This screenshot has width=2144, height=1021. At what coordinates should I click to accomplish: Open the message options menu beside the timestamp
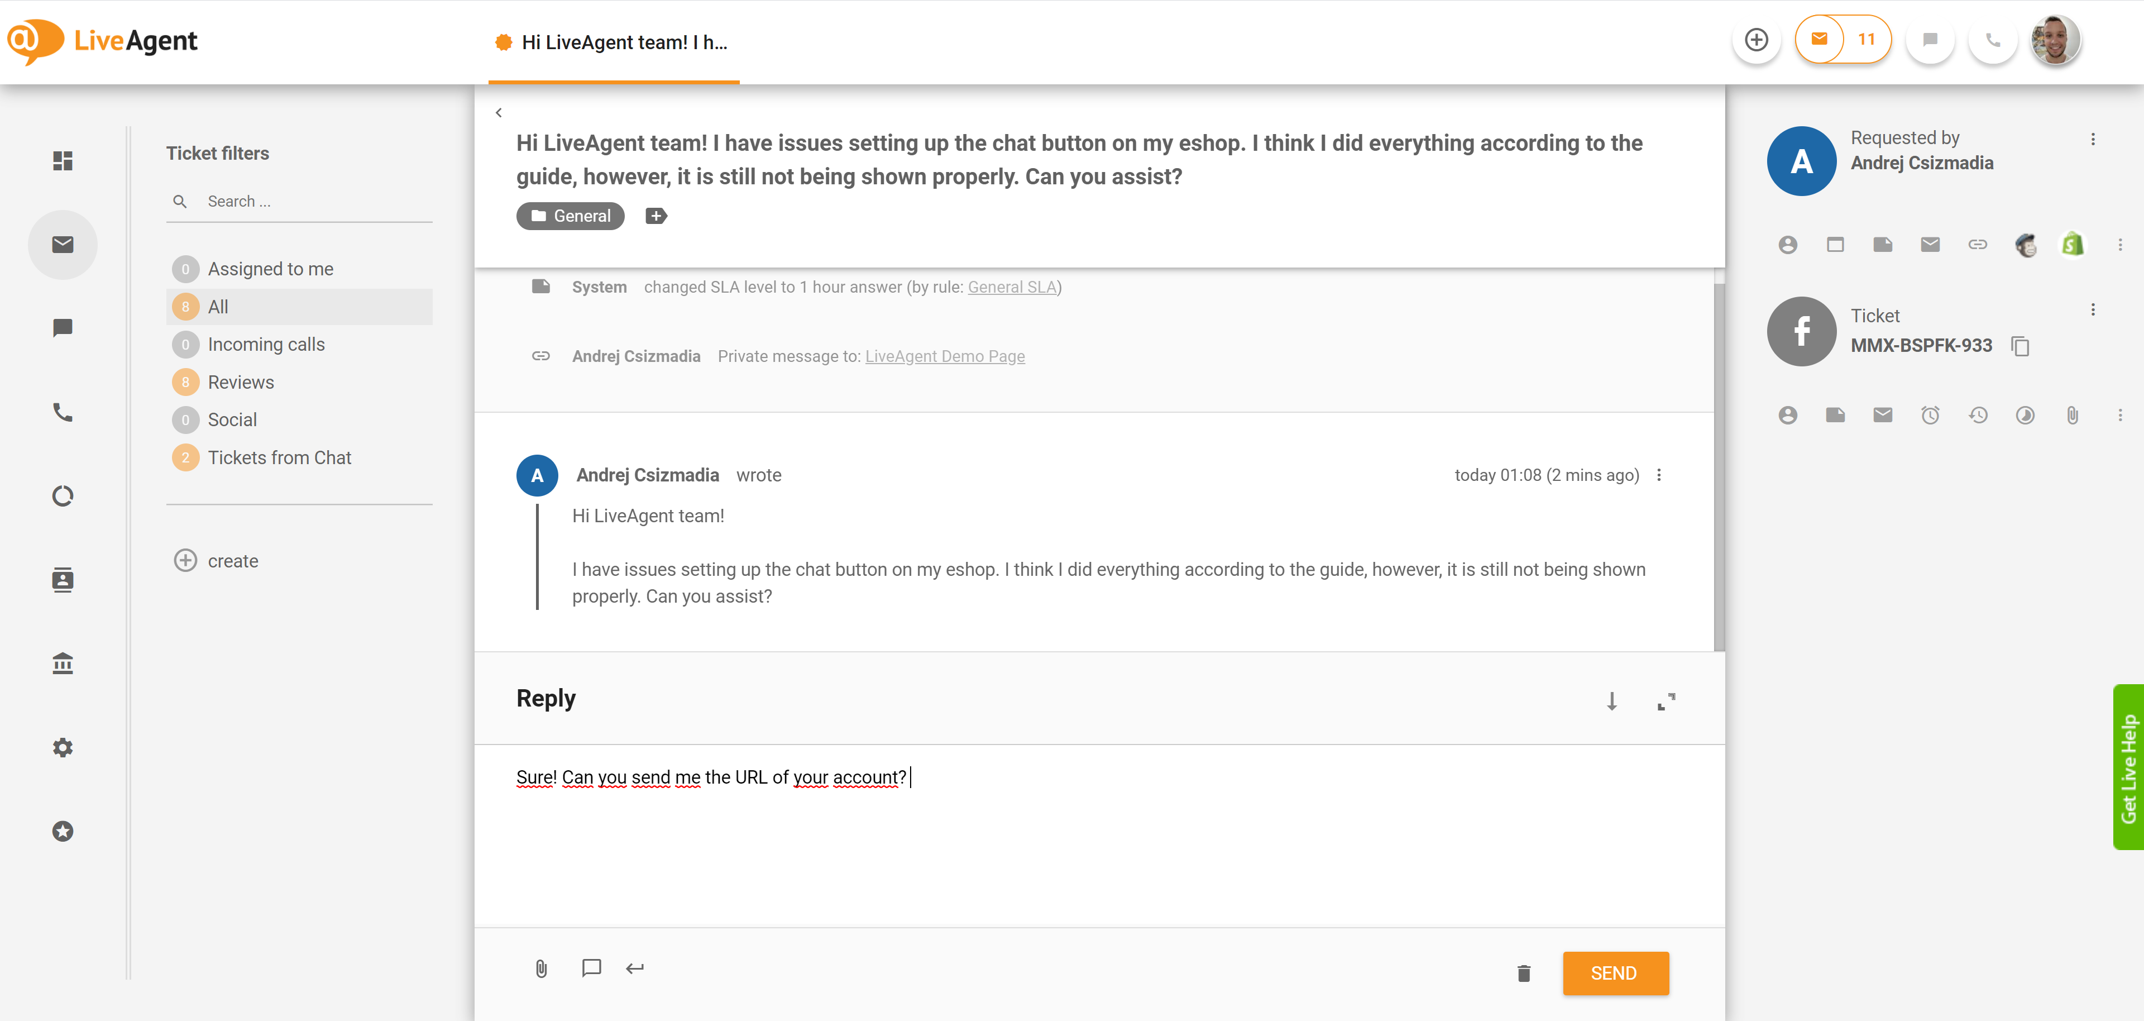pos(1659,475)
